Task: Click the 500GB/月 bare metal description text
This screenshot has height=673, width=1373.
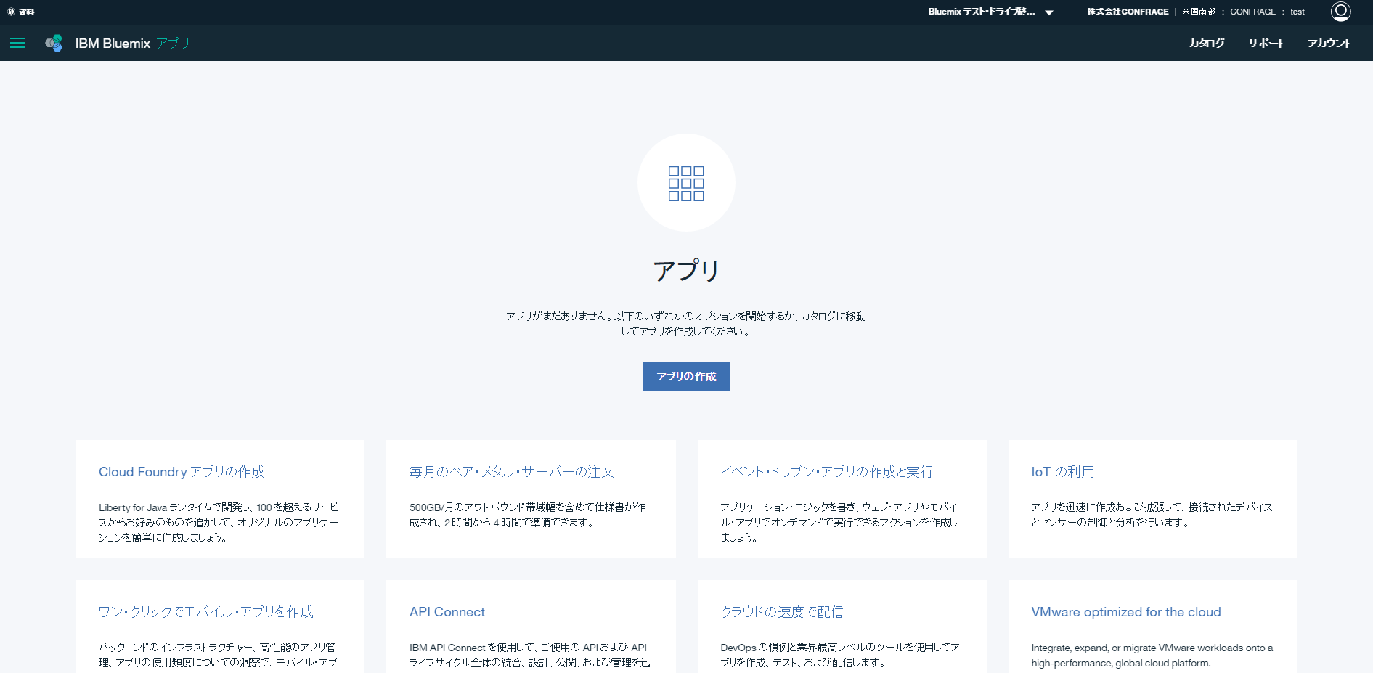Action: [x=527, y=515]
